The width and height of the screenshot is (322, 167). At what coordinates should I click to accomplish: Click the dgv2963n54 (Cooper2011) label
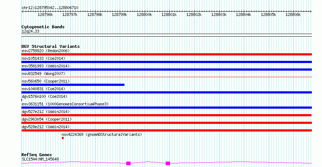[47, 119]
